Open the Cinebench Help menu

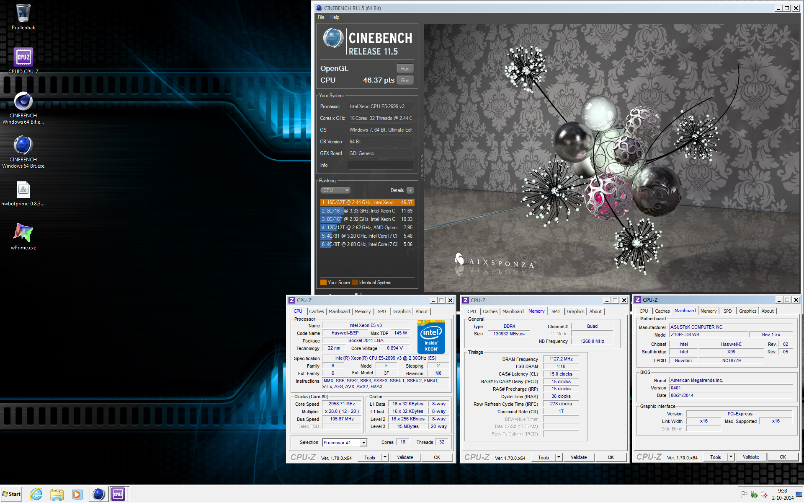tap(335, 17)
